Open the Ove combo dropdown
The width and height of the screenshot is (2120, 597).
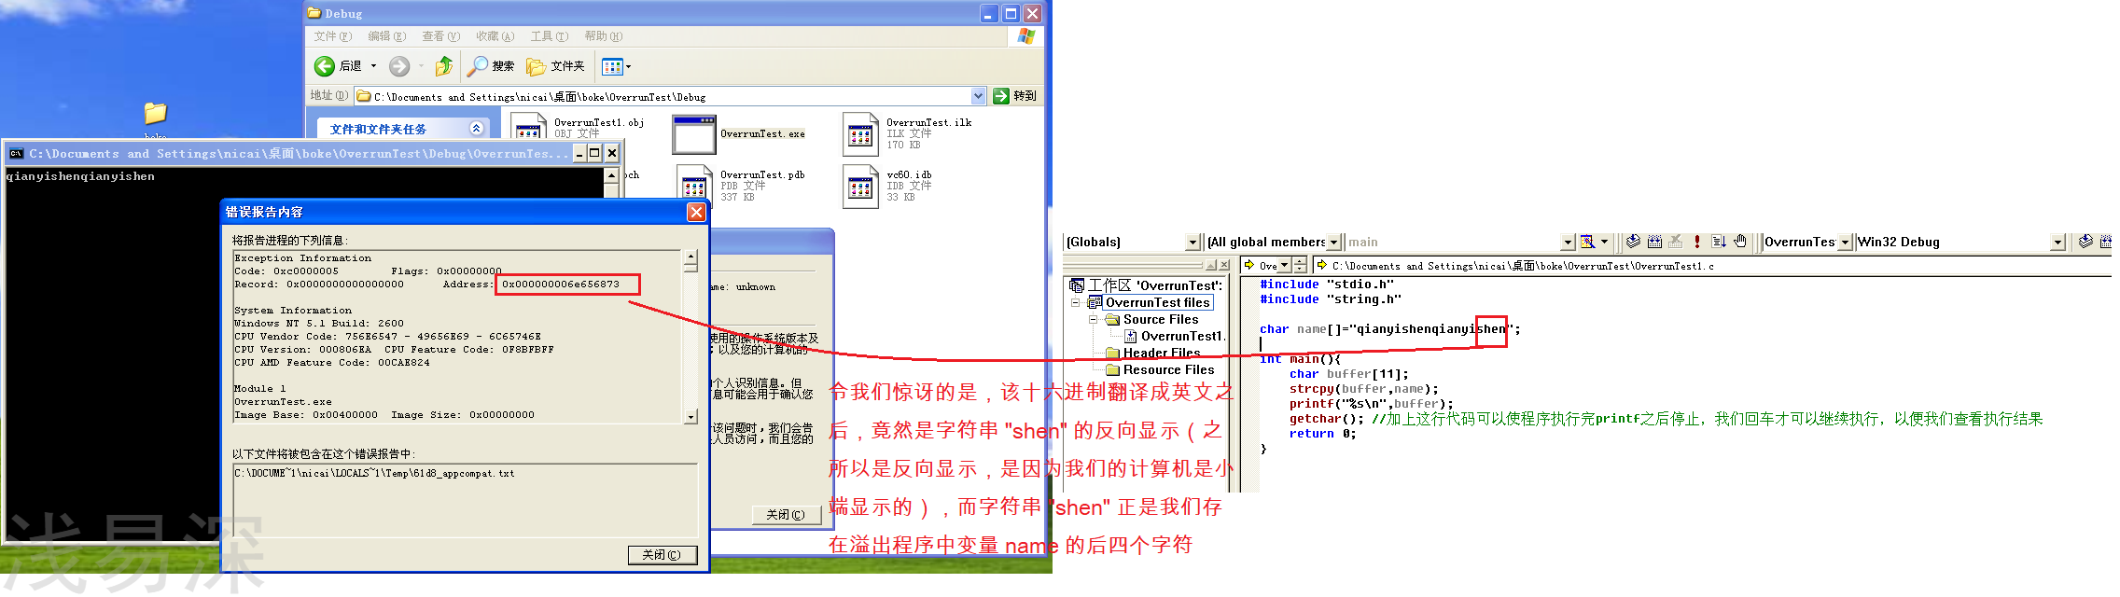coord(1284,266)
